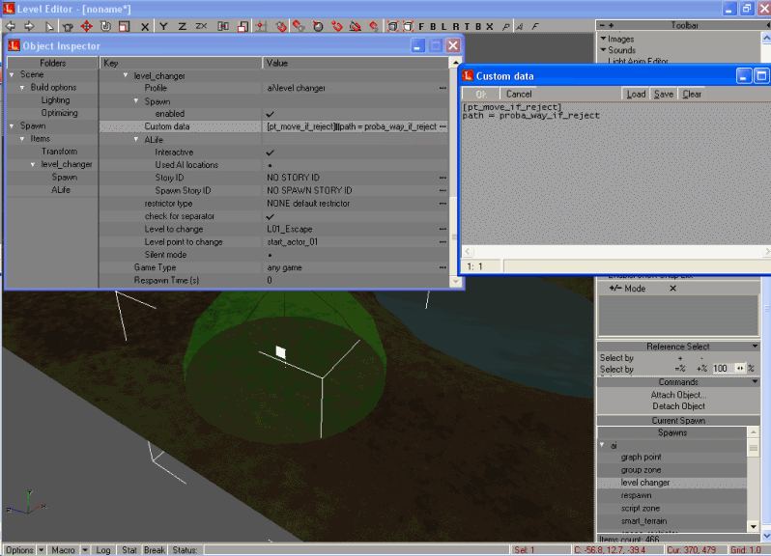Click Save in Custom data window
Image resolution: width=771 pixels, height=556 pixels.
tap(664, 94)
